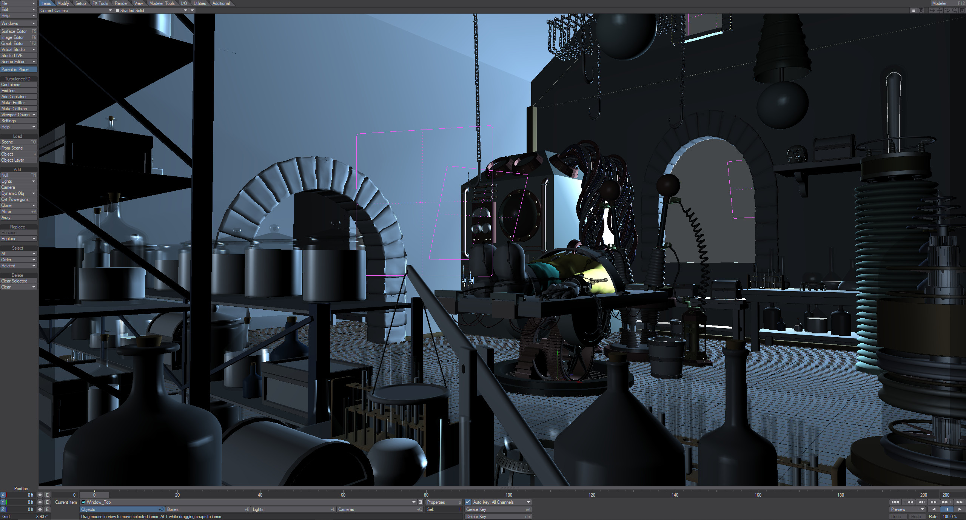Switch selection mode to Bones

208,509
